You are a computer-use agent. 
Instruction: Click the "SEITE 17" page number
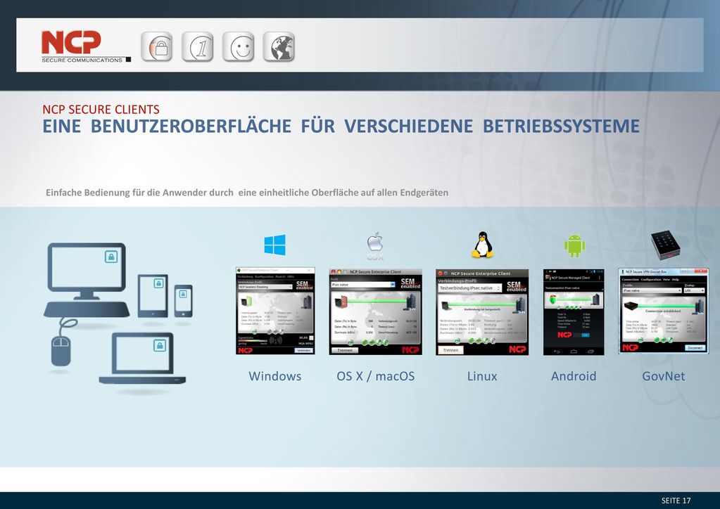(x=676, y=501)
